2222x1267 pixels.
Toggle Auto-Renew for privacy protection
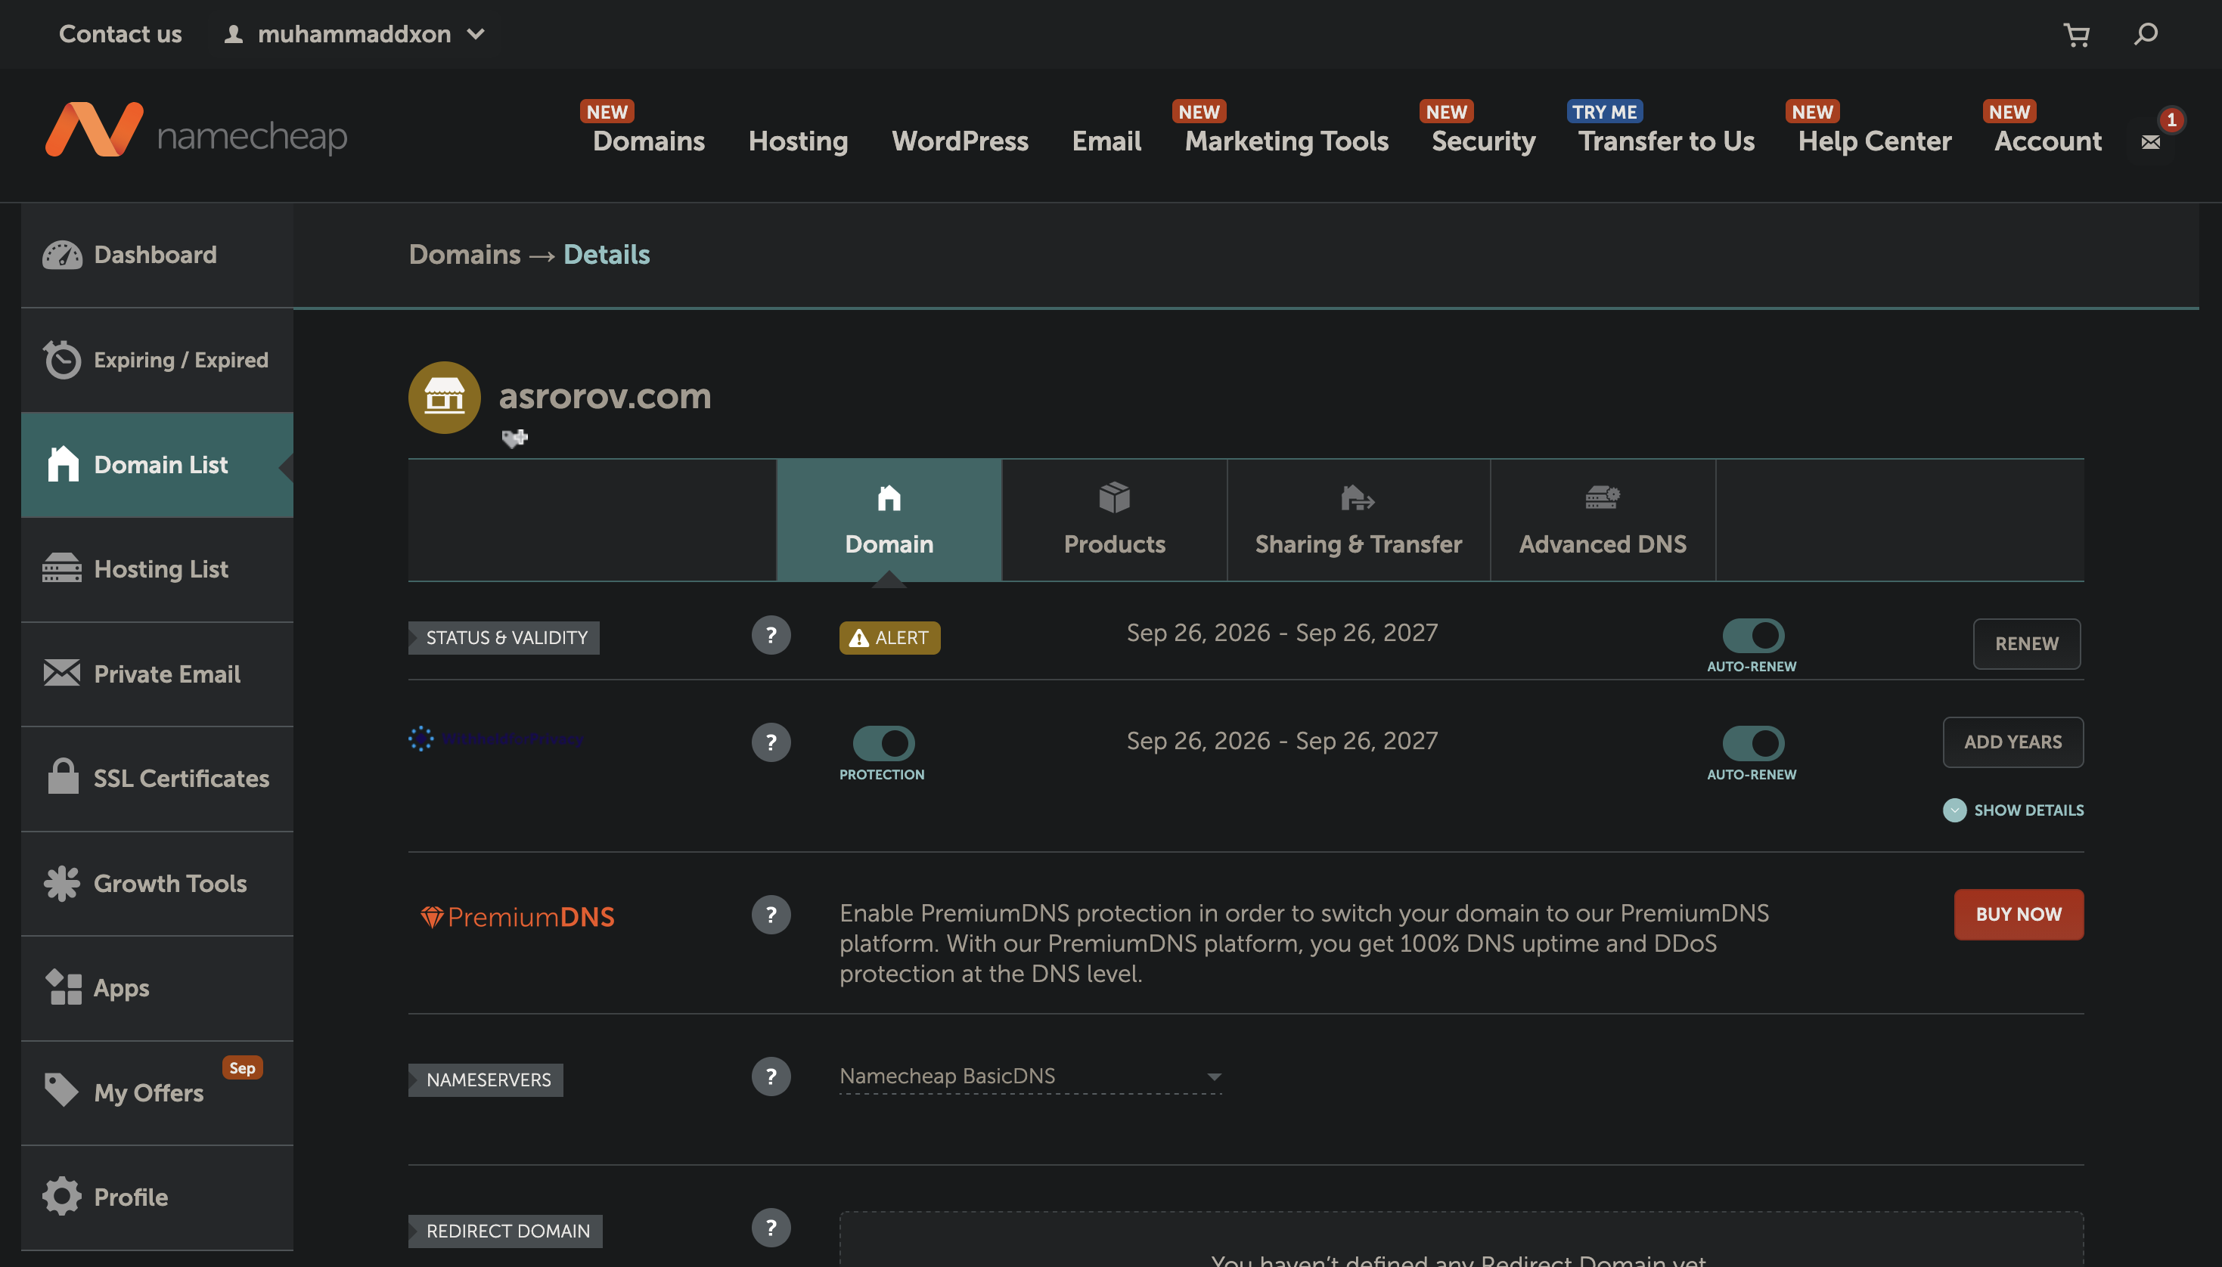click(x=1753, y=743)
